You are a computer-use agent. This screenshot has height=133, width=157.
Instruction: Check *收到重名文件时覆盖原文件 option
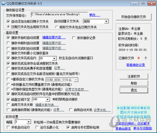[x=8, y=85]
